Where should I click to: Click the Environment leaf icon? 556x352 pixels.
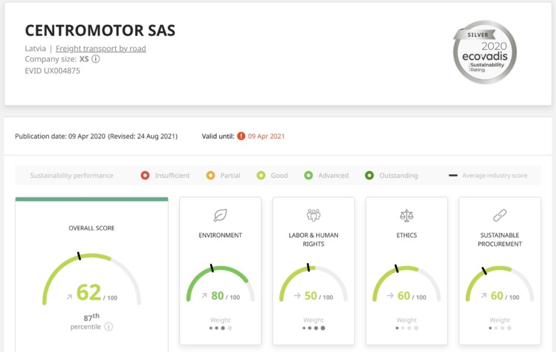tap(220, 215)
